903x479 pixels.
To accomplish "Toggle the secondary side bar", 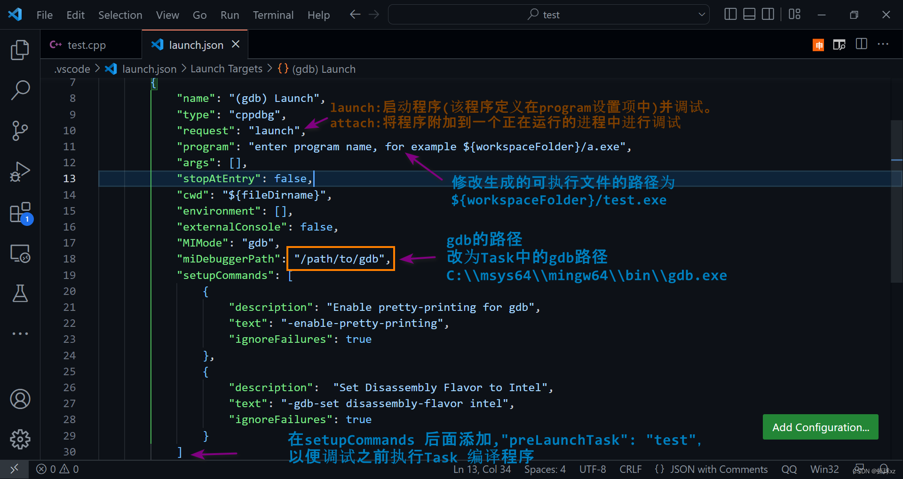I will 768,15.
